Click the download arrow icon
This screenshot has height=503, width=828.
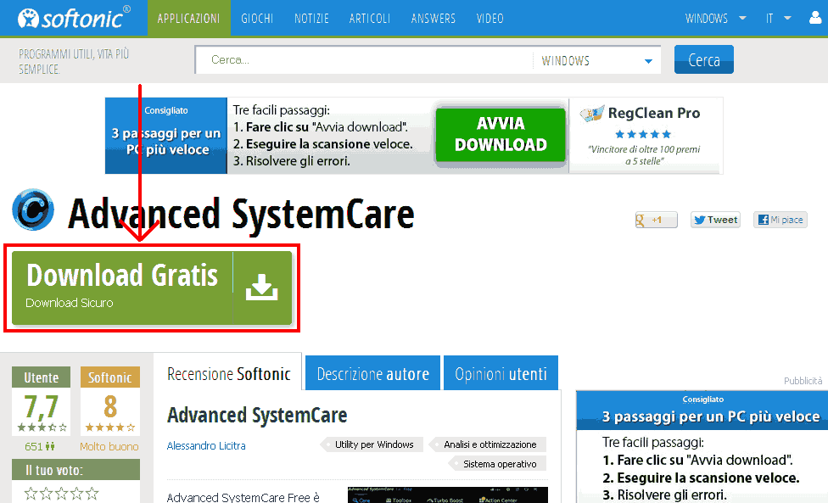click(262, 288)
